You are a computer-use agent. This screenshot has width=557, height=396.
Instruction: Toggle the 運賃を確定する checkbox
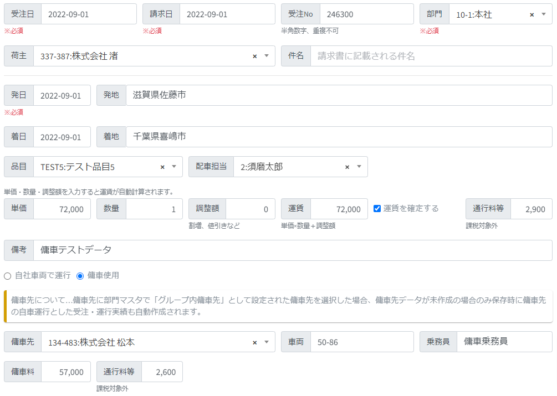377,209
